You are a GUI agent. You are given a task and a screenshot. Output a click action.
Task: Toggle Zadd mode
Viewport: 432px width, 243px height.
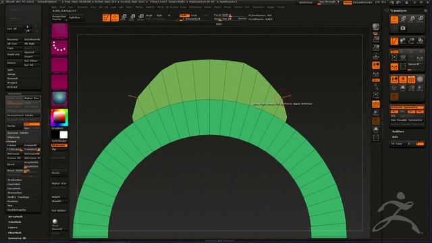(184, 16)
